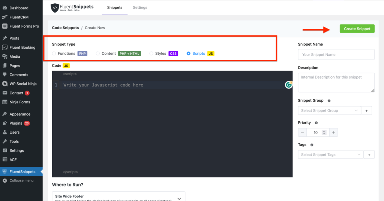
Task: Click the CSS badge next to Styles
Action: [x=173, y=54]
